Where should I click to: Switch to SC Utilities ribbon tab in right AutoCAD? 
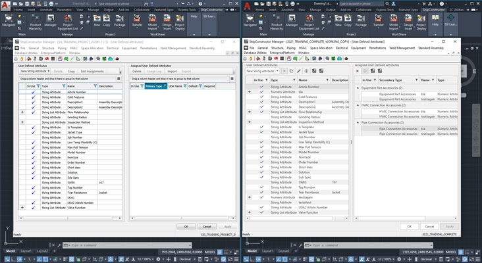(x=456, y=10)
